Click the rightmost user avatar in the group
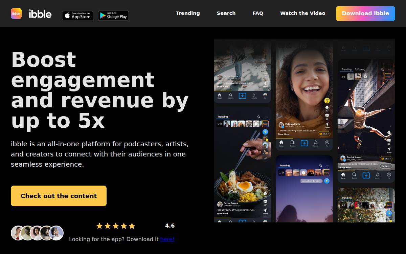This screenshot has width=406, height=254. pos(56,233)
